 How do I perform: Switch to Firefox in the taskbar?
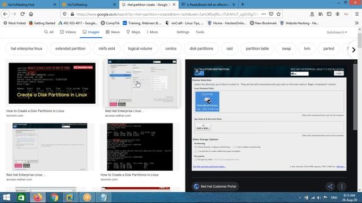pos(38,197)
